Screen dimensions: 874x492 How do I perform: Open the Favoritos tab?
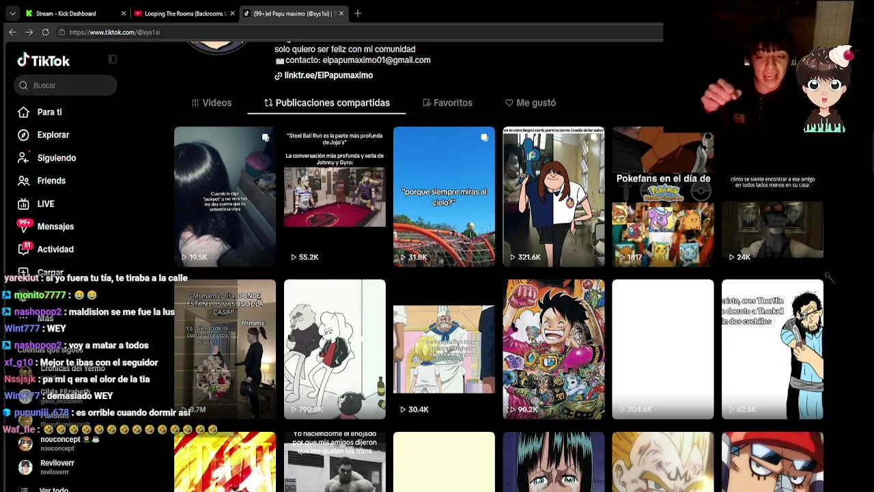(x=448, y=102)
